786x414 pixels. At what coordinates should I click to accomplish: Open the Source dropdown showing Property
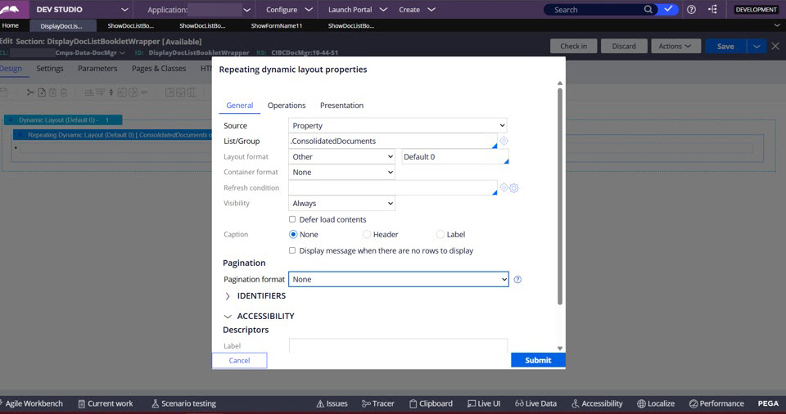coord(398,125)
